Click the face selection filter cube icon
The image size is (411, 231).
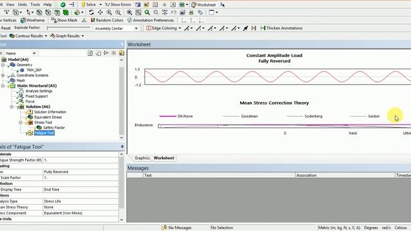tap(57, 12)
